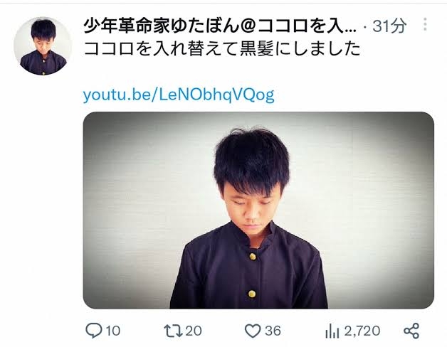Click the reply count 10
447x347 pixels.
(x=113, y=331)
